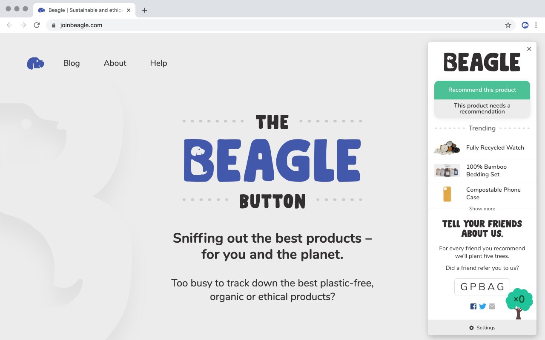
Task: Expand trending list with Show more
Action: pyautogui.click(x=482, y=209)
